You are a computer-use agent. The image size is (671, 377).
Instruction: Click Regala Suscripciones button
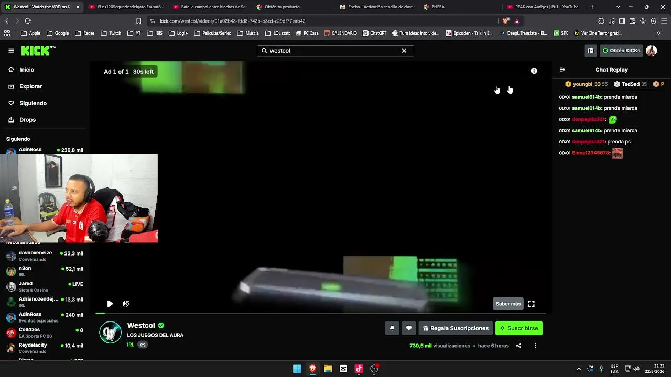(456, 328)
